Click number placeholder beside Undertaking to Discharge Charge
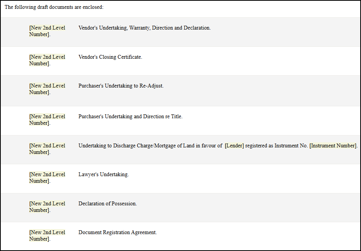This screenshot has width=361, height=251. (47, 149)
